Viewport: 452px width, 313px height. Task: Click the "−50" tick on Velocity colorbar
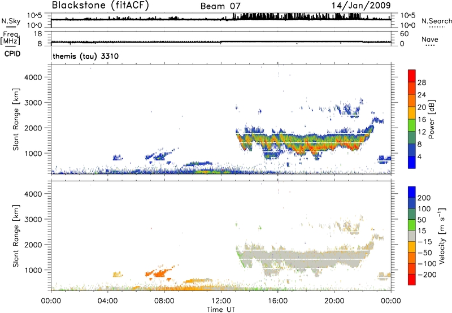pos(425,253)
